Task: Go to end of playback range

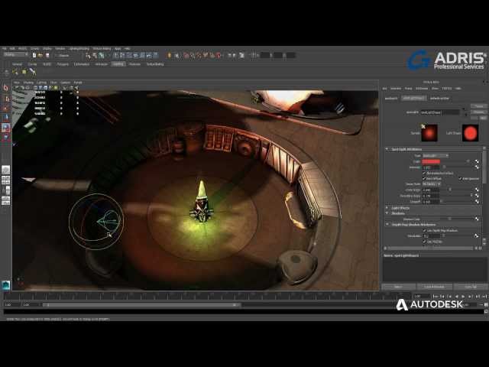Action: 484,296
